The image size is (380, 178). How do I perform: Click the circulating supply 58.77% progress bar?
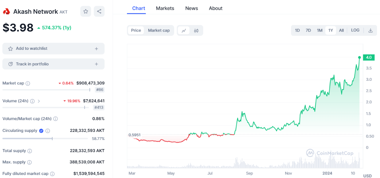(45, 139)
